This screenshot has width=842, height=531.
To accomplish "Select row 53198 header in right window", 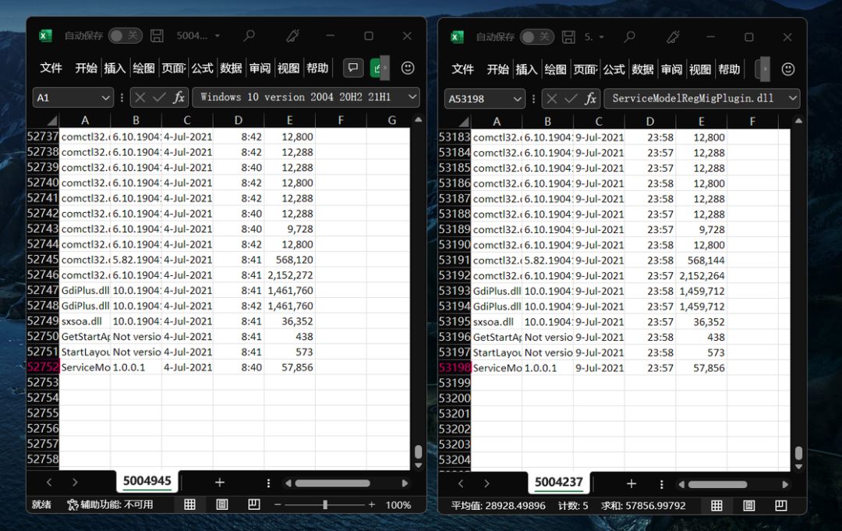I will (x=455, y=368).
